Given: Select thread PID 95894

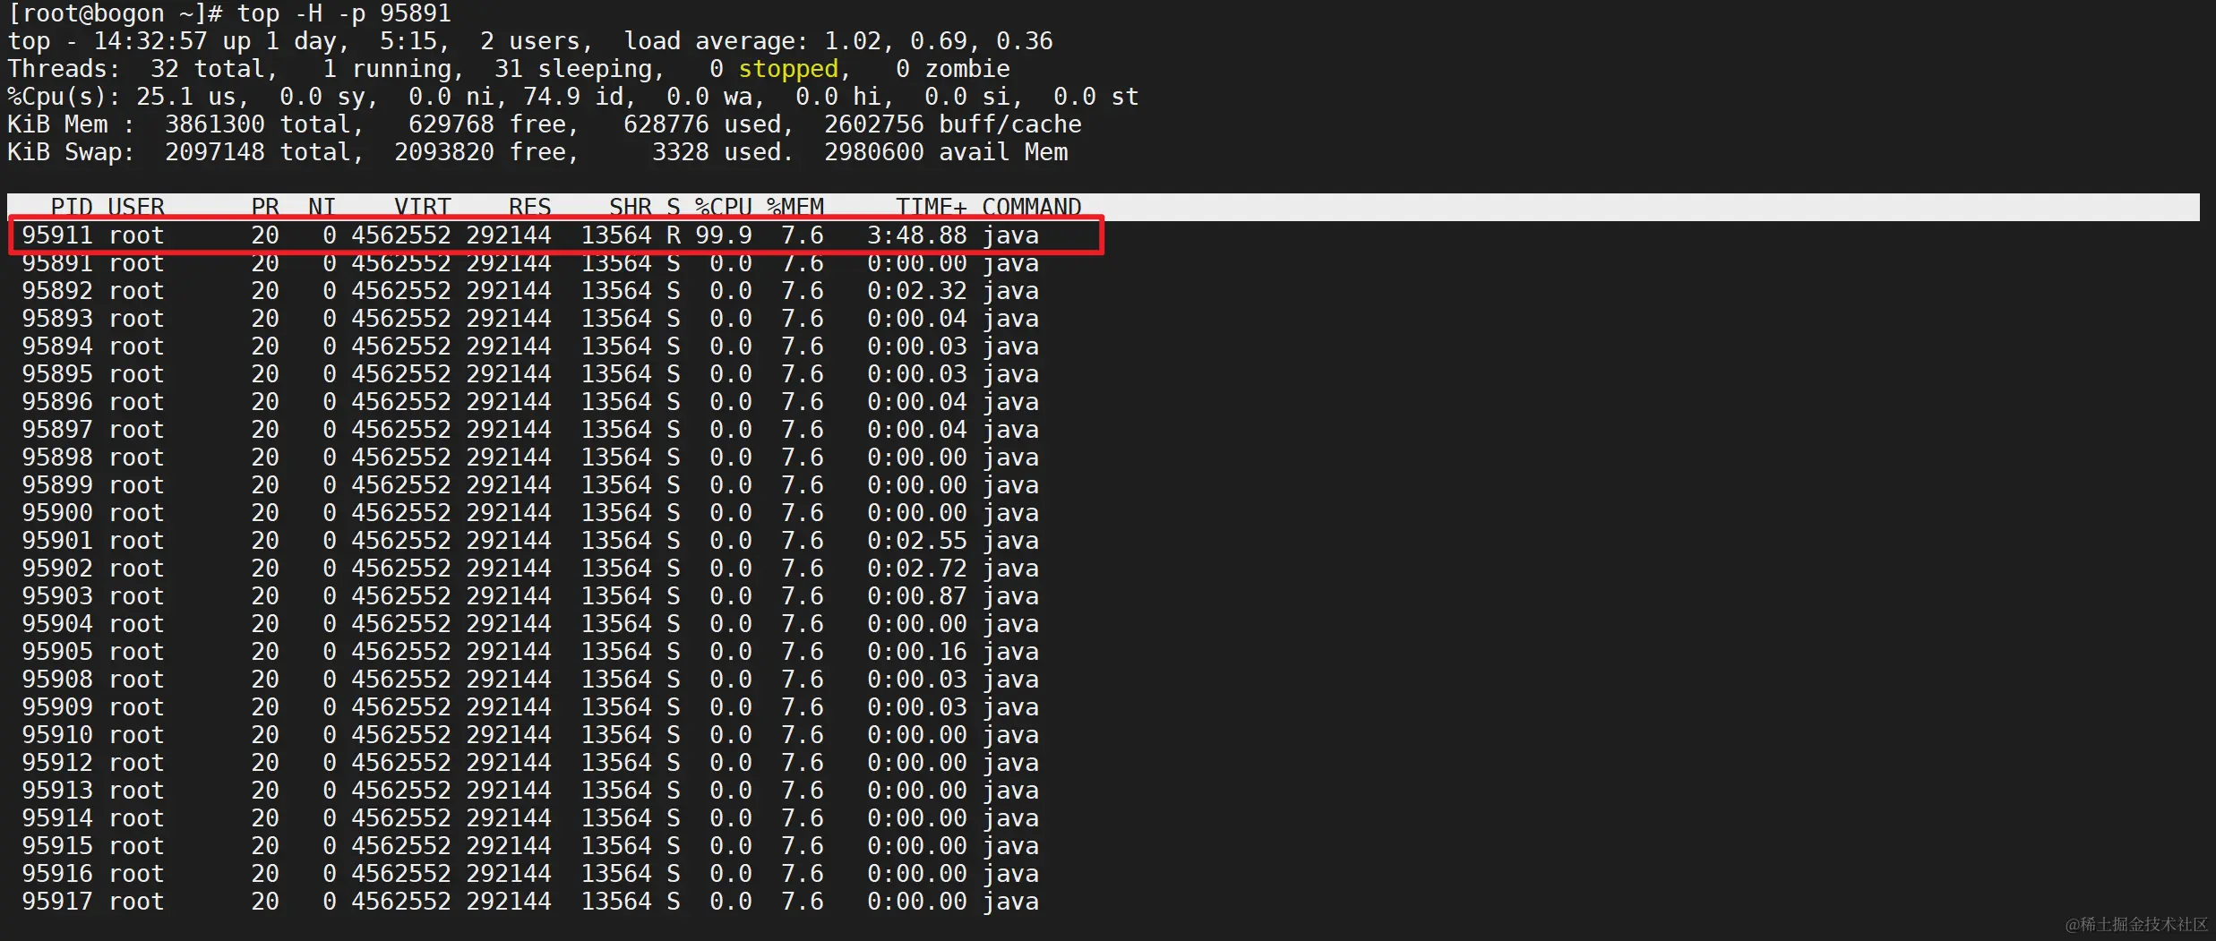Looking at the screenshot, I should (x=57, y=346).
